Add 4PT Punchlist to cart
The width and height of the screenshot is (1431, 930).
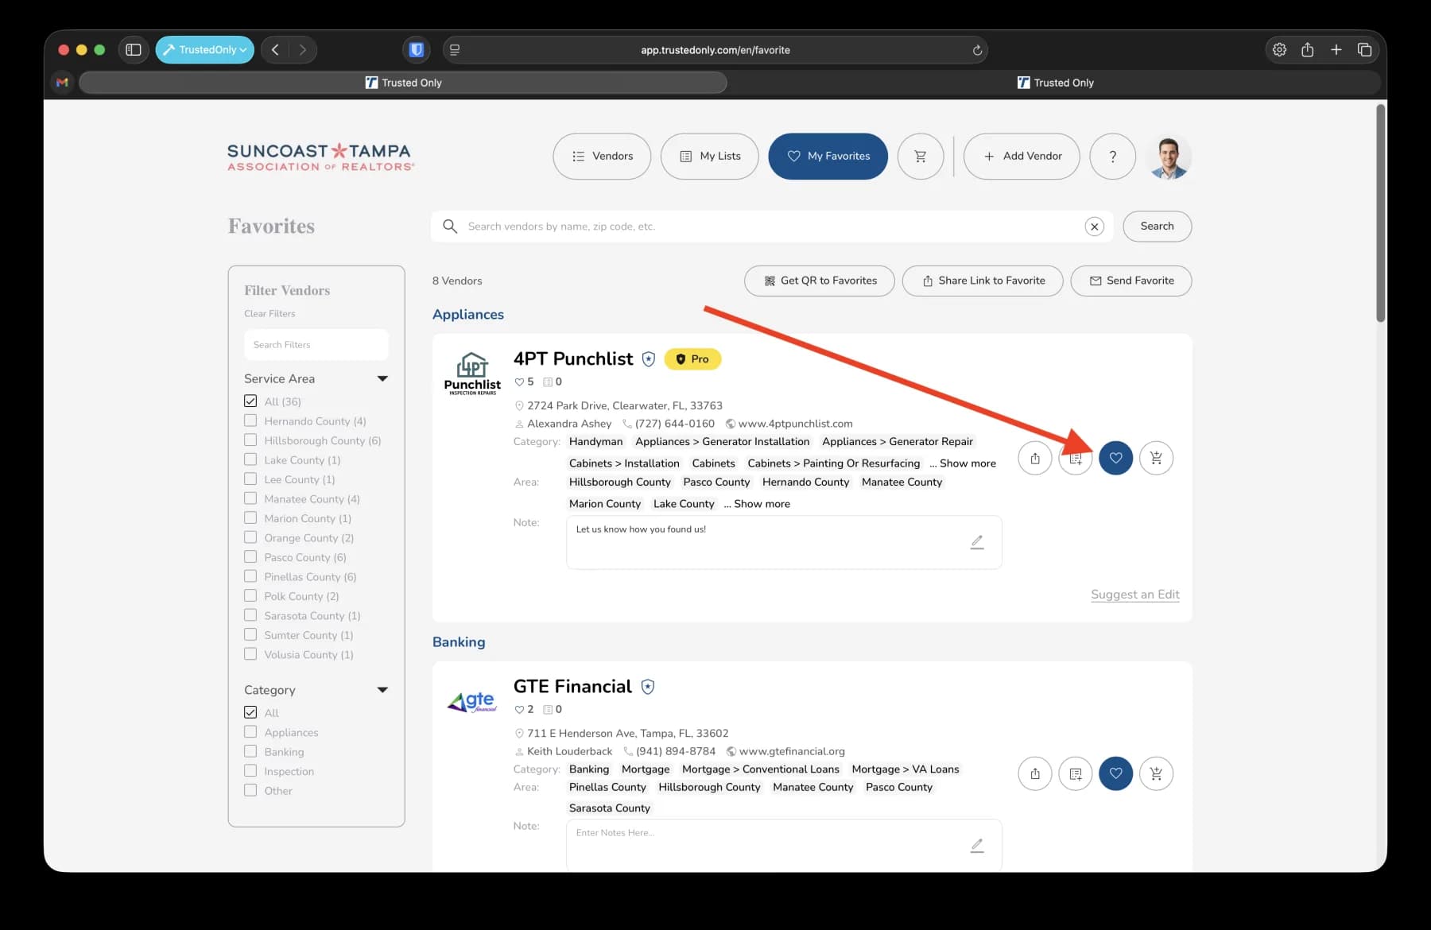1156,458
